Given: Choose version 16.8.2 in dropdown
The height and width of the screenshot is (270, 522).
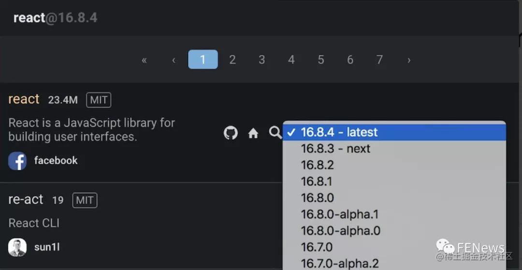Looking at the screenshot, I should pyautogui.click(x=394, y=165).
